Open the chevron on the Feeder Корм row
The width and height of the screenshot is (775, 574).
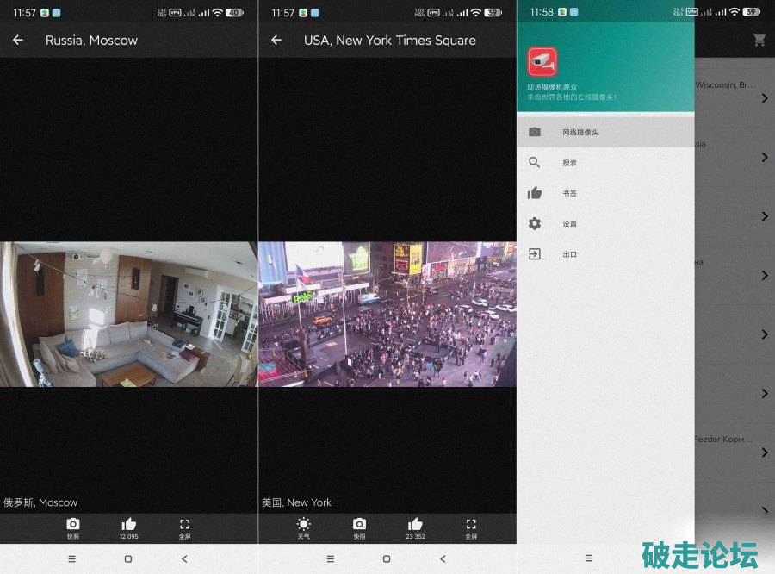click(x=764, y=452)
